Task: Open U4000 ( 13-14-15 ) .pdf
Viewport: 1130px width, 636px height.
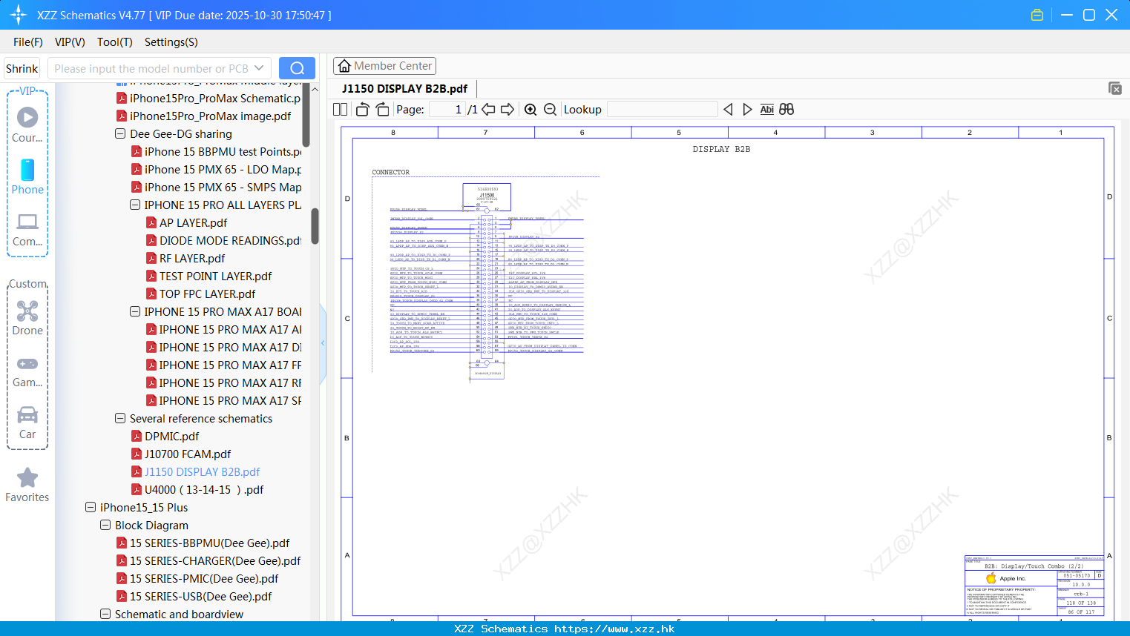Action: (204, 490)
